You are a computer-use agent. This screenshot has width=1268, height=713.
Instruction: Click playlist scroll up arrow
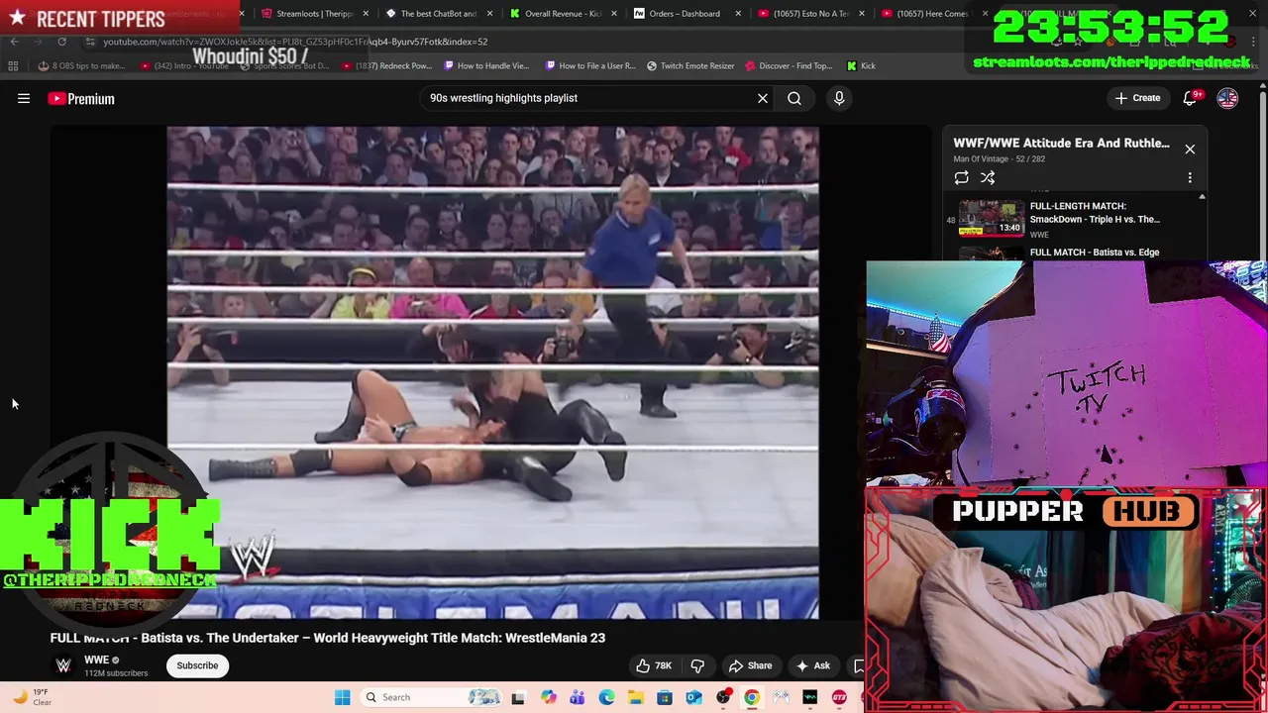point(1202,197)
